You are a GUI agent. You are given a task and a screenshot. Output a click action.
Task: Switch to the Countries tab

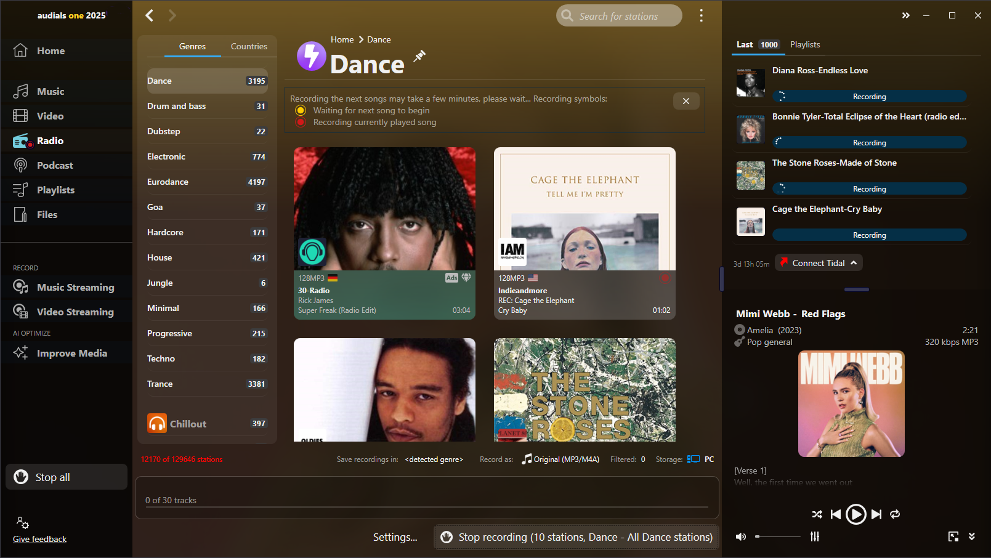249,46
